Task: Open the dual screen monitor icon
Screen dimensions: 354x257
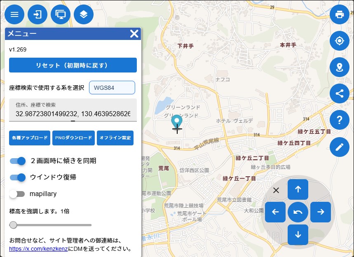Action: pos(61,14)
